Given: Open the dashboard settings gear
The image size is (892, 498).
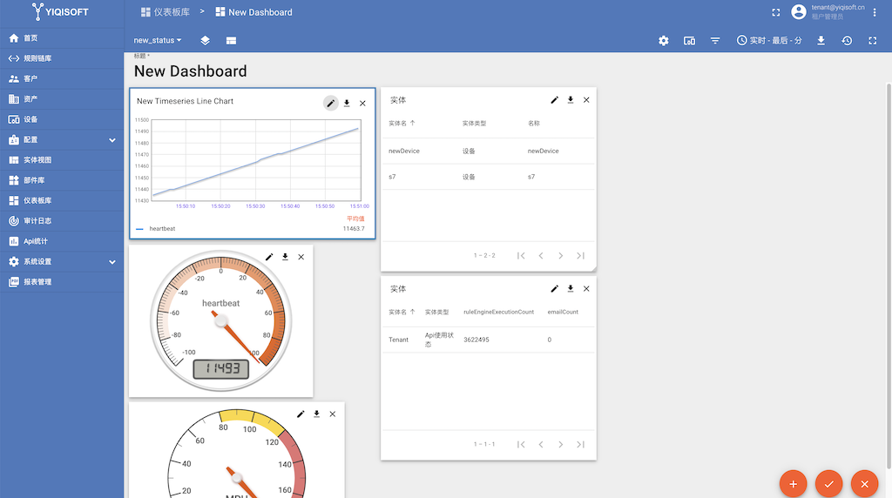Looking at the screenshot, I should 664,41.
